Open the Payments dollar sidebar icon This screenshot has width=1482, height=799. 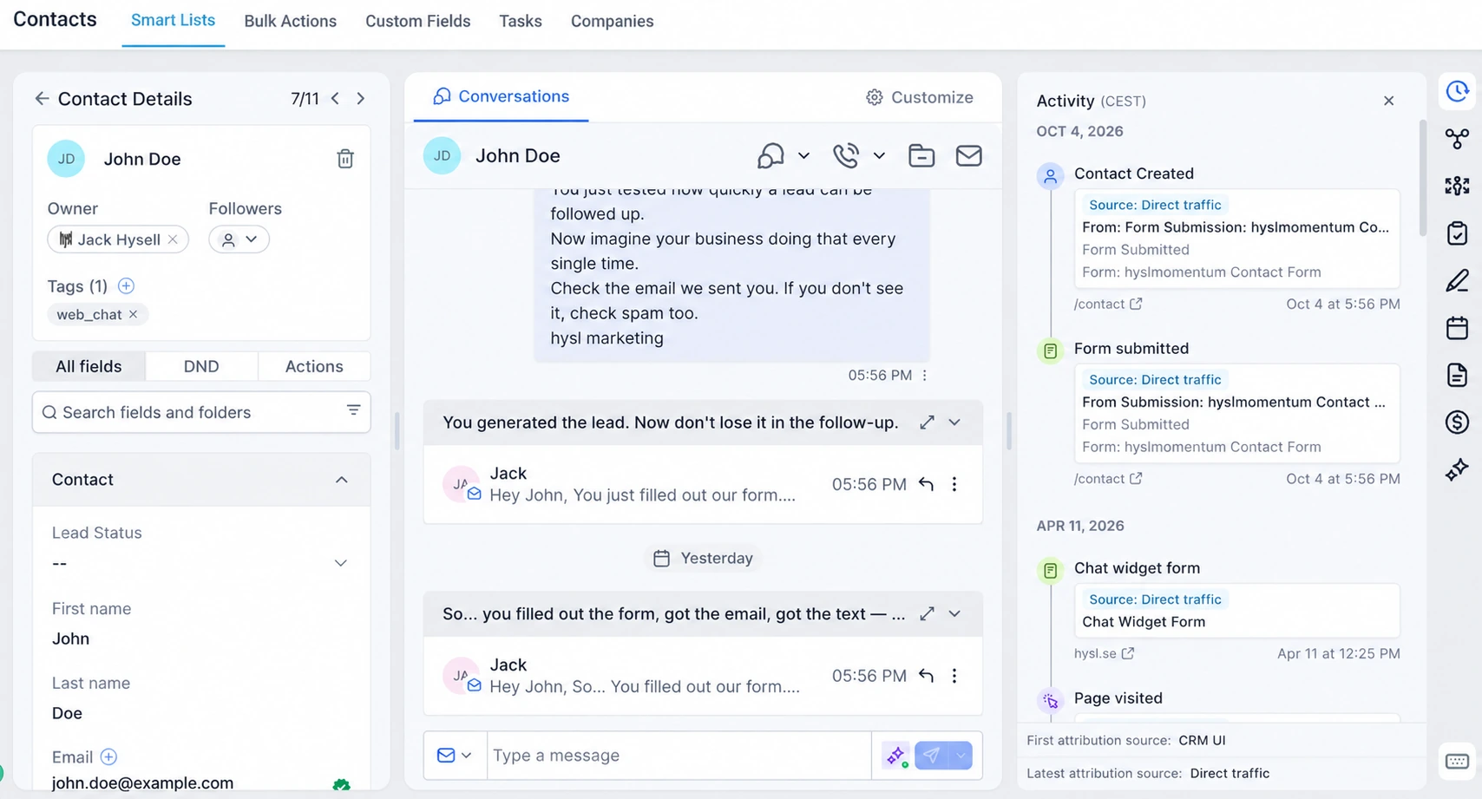(1458, 422)
